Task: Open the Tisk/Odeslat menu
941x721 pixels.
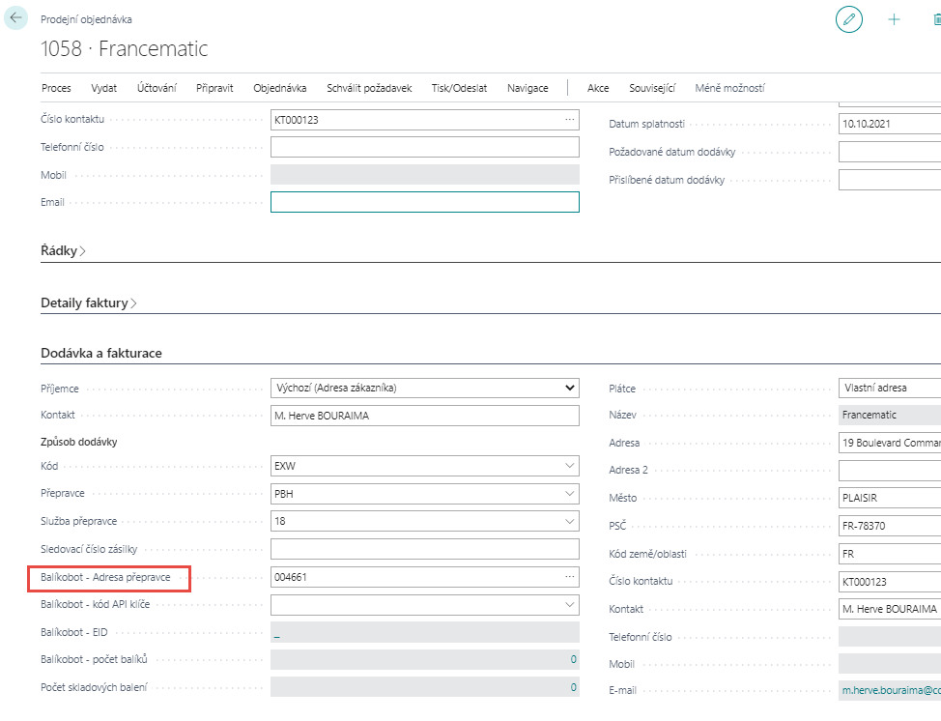Action: (459, 88)
